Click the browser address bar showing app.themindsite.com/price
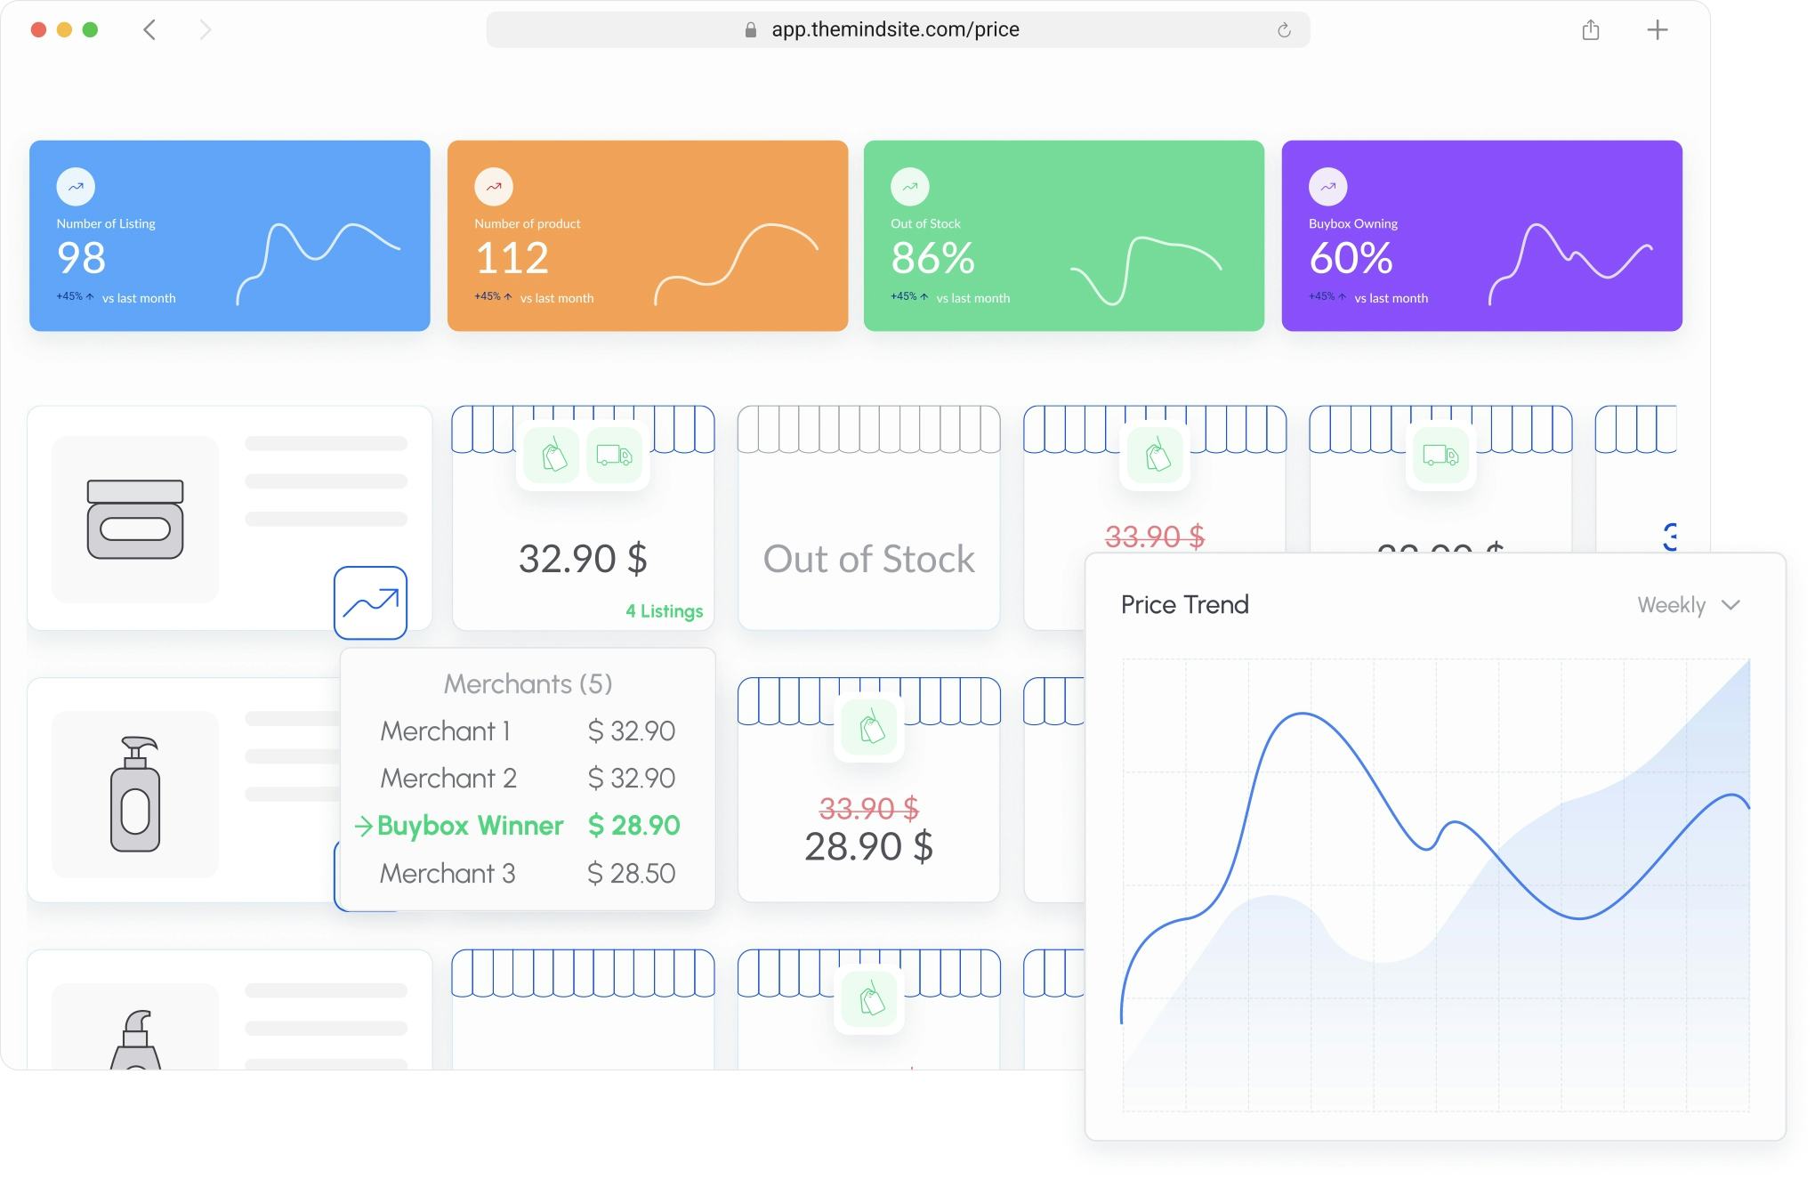Screen dimensions: 1815x1179 pos(896,28)
